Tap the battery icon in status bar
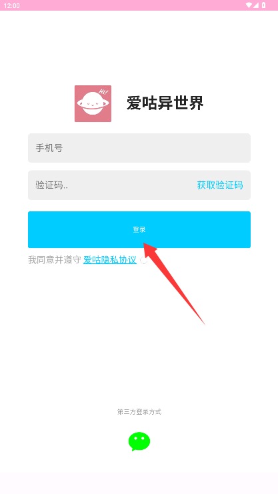Viewport: 278px width, 494px height. [x=263, y=5]
